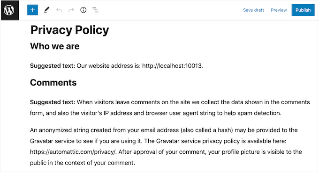Open the block list view
The height and width of the screenshot is (173, 319).
tap(95, 10)
